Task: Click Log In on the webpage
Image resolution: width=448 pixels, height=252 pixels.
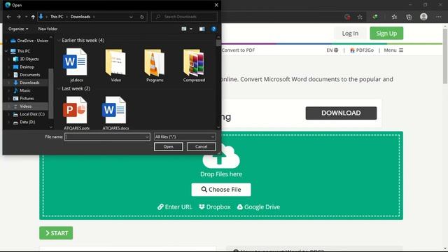Action: pyautogui.click(x=350, y=34)
